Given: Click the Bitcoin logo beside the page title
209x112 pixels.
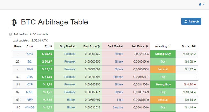Looking at the screenshot, I should 14,22.
